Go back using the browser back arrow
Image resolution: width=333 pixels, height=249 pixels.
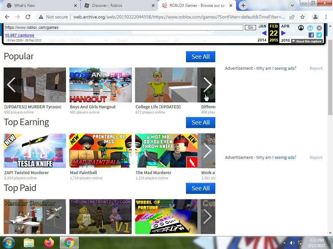[7, 17]
